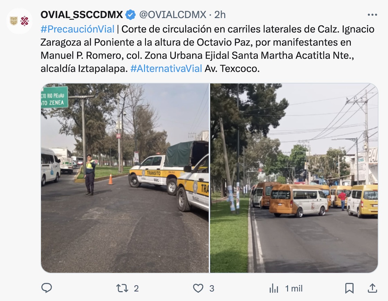This screenshot has height=301, width=388.
Task: Open right photo with orange vans
Action: click(294, 178)
